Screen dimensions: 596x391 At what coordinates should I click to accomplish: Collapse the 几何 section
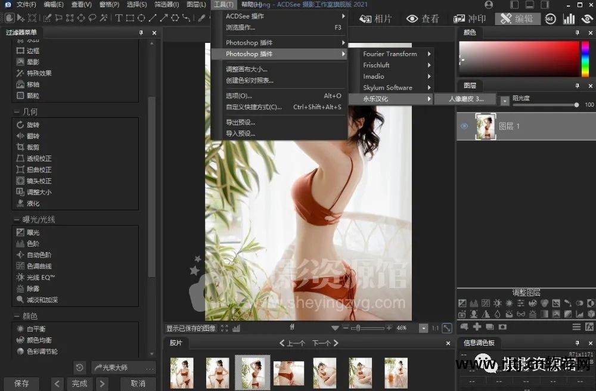(16, 111)
